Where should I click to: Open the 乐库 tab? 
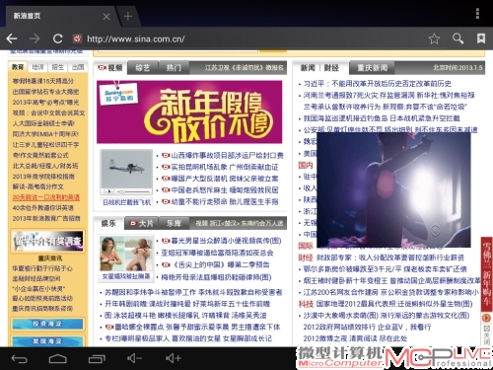click(174, 223)
